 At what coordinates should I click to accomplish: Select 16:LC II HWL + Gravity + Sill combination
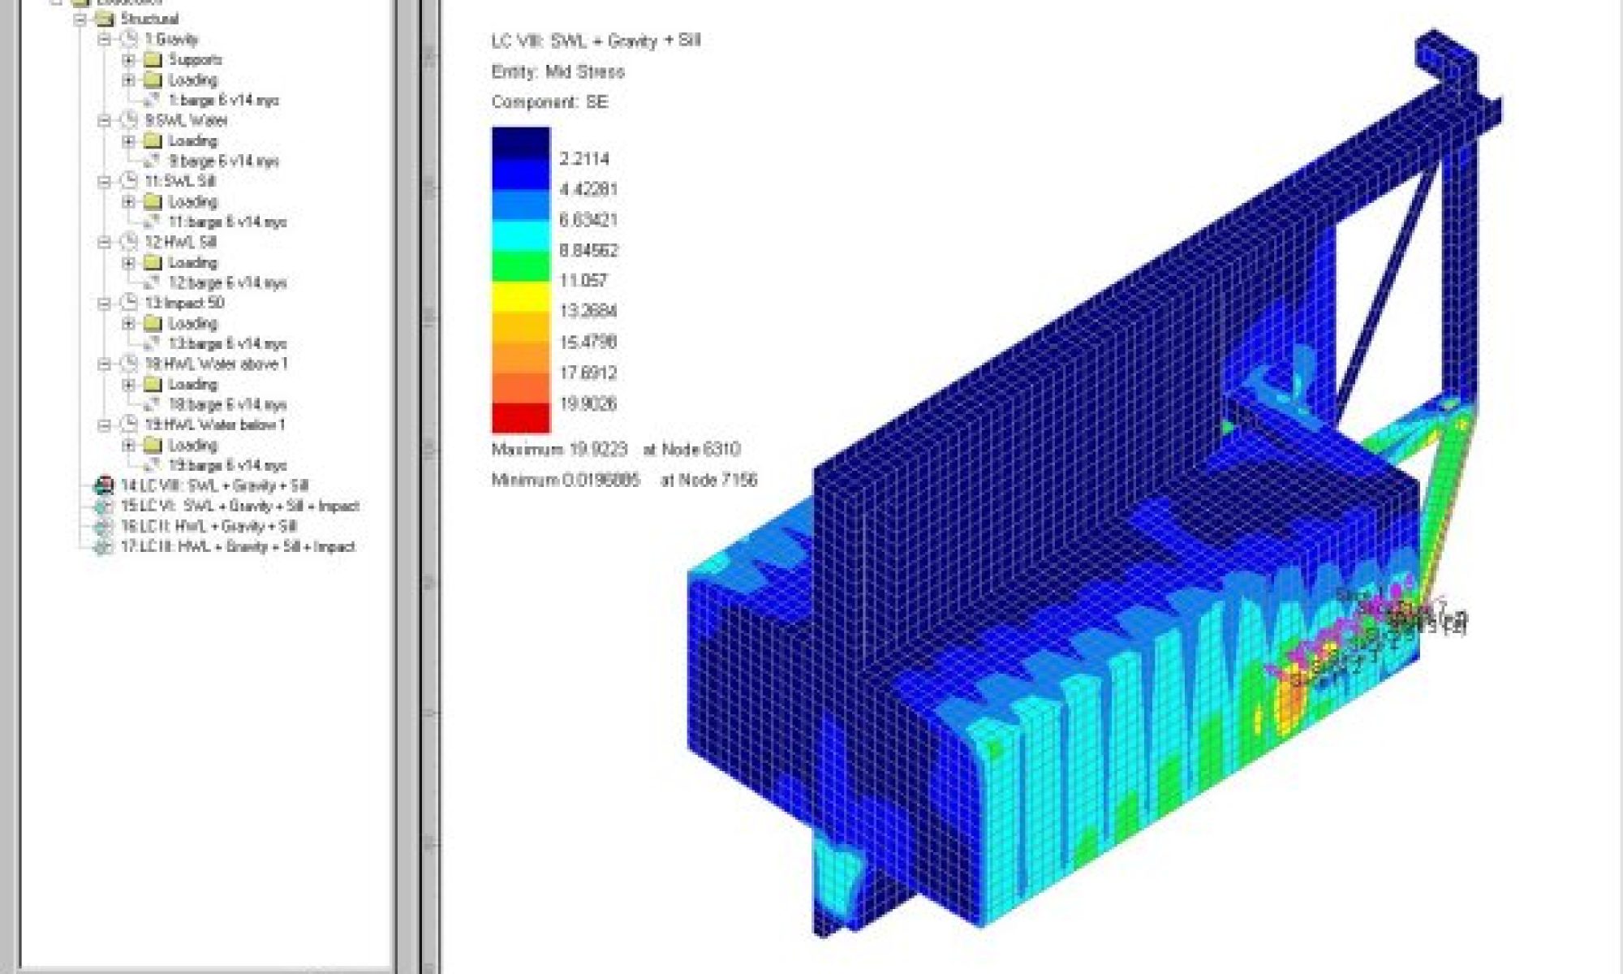click(x=209, y=526)
